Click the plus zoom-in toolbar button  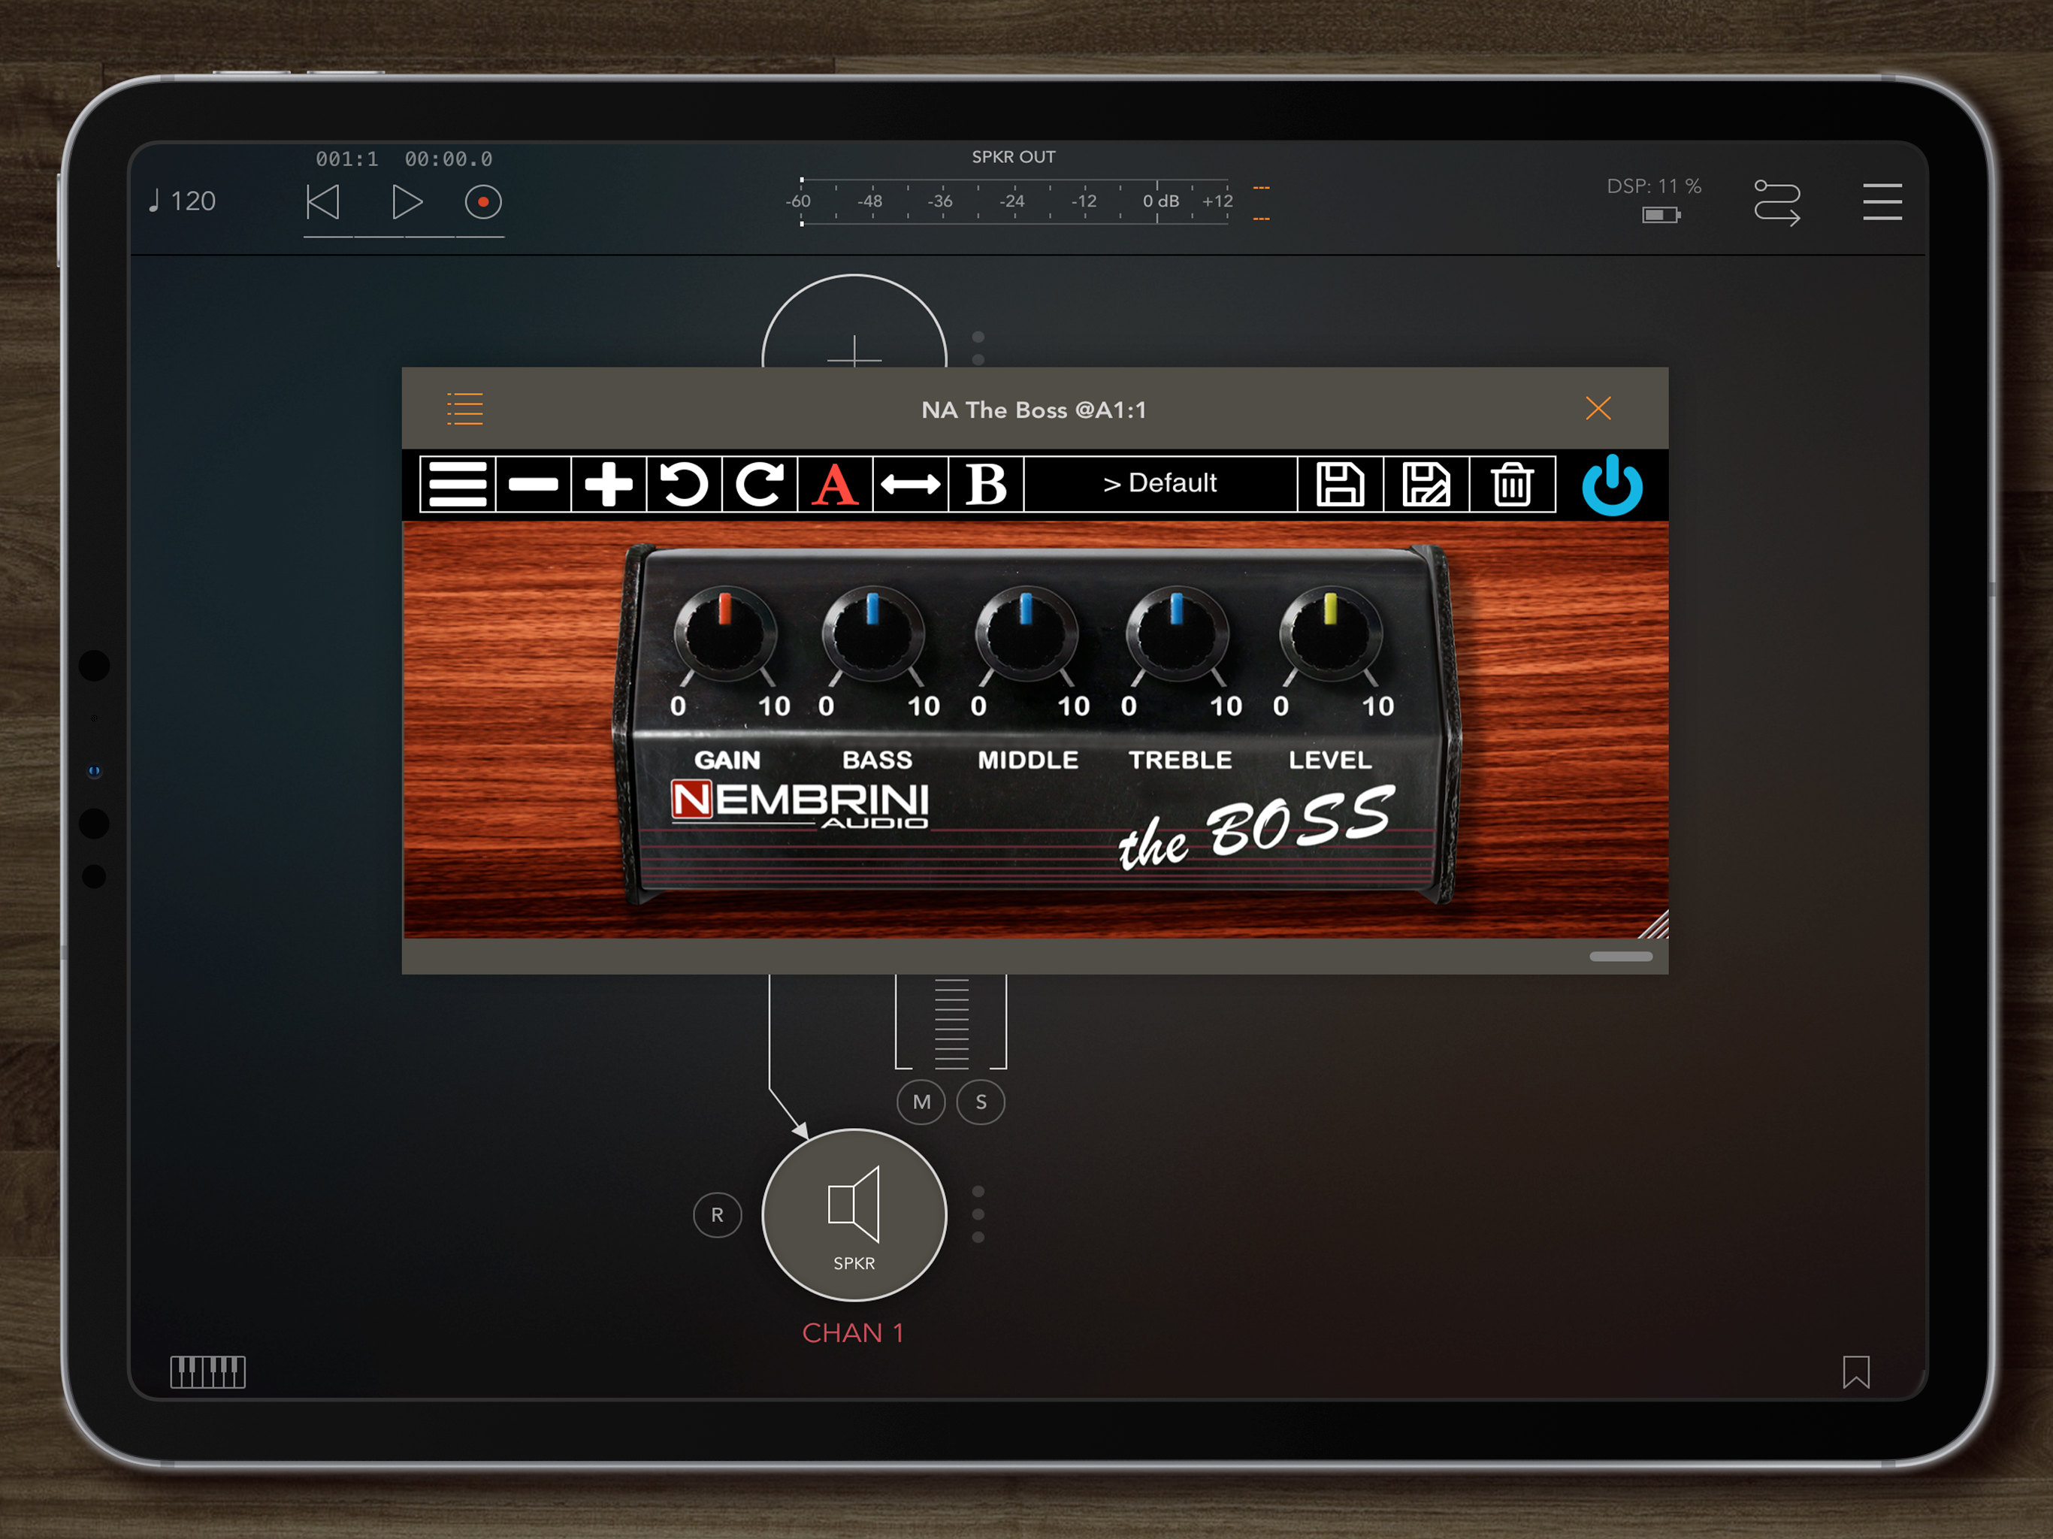[609, 484]
